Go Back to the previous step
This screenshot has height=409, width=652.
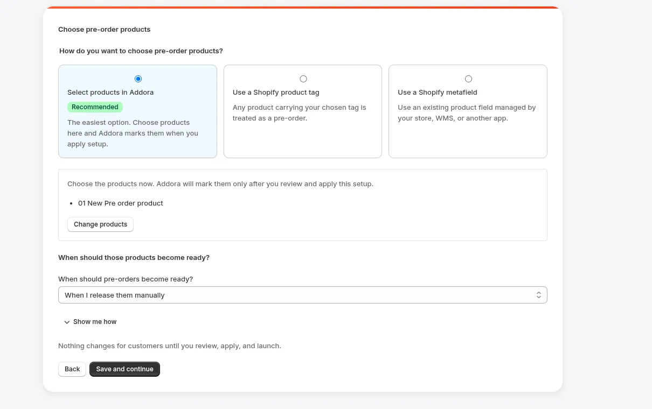coord(72,369)
